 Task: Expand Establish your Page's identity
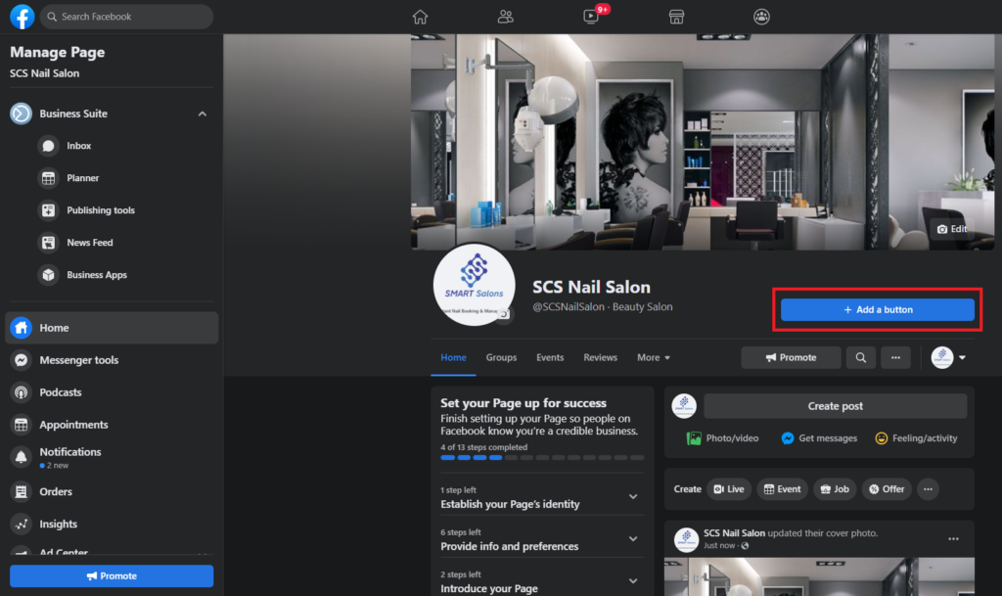(x=542, y=497)
